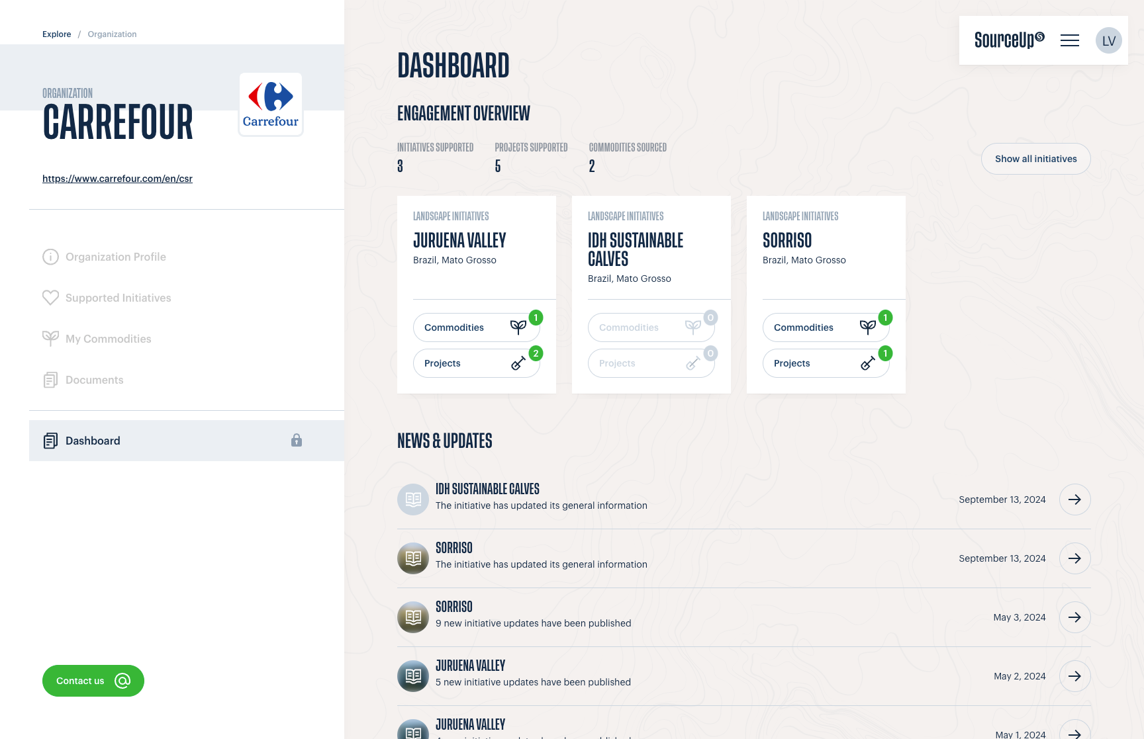Click the Jurueña Valley projects shovel icon

point(518,363)
